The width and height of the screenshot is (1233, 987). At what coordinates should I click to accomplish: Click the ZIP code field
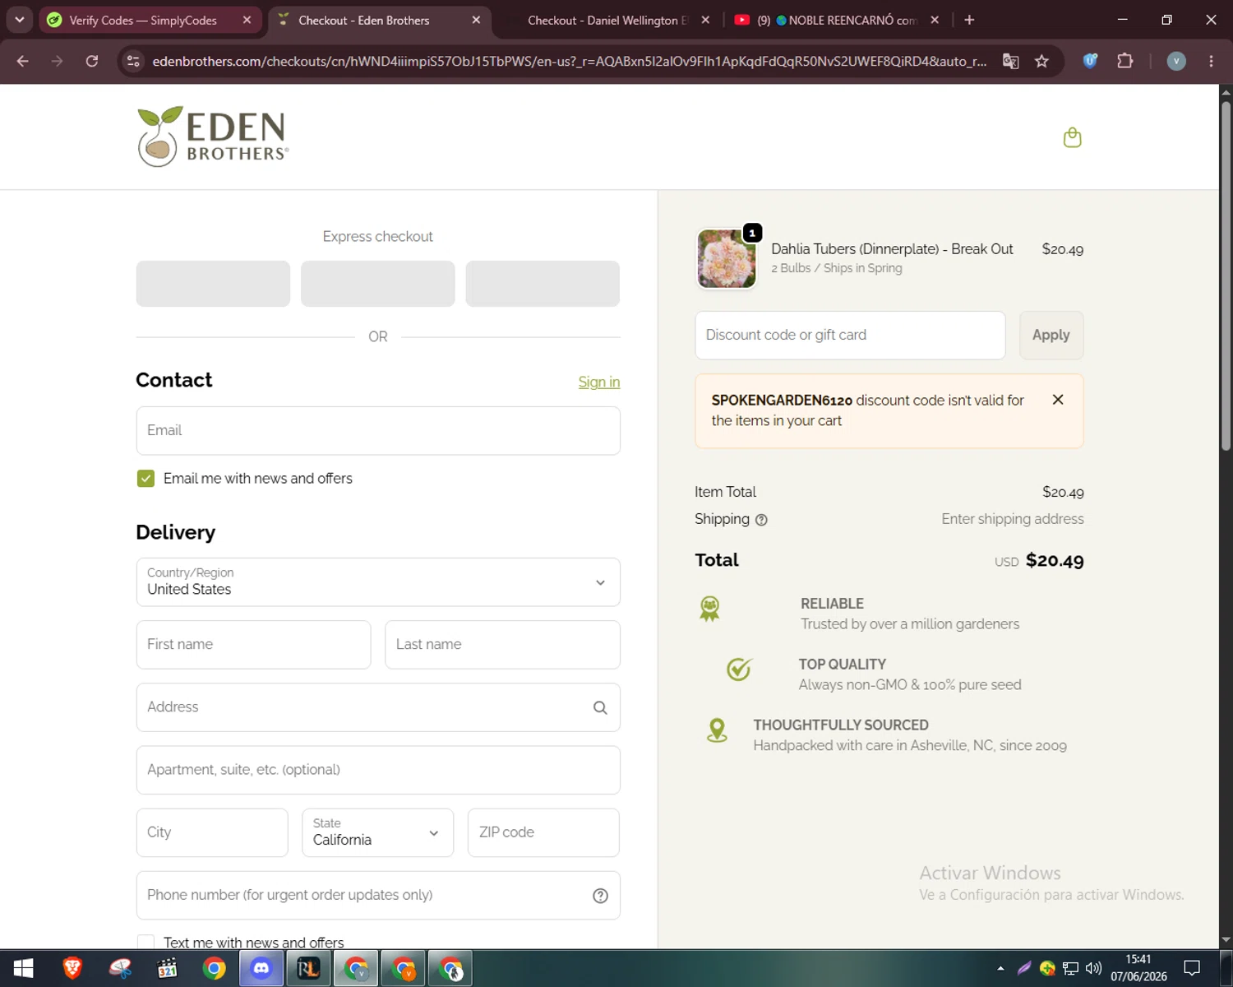click(543, 832)
